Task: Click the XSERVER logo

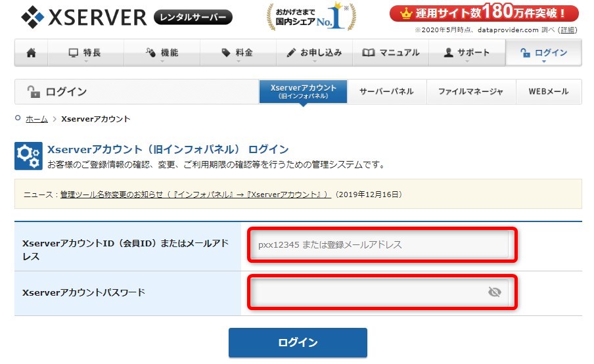Action: [x=83, y=17]
